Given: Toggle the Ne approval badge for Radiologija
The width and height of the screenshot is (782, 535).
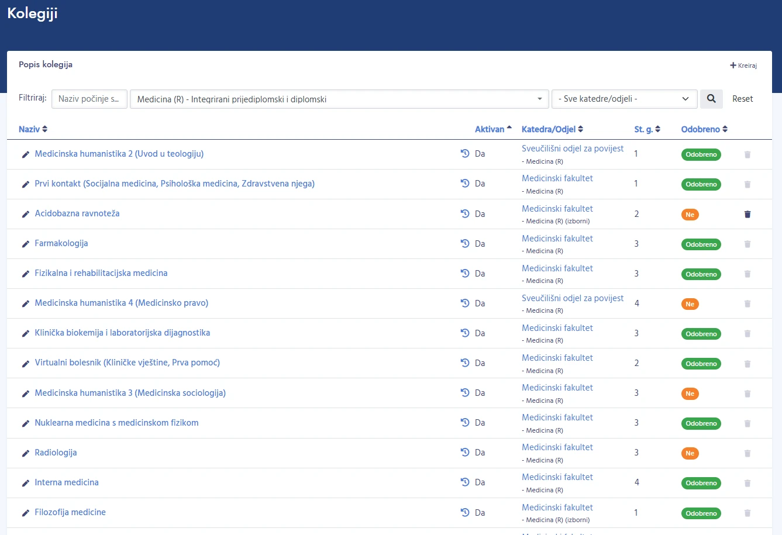Looking at the screenshot, I should point(690,453).
